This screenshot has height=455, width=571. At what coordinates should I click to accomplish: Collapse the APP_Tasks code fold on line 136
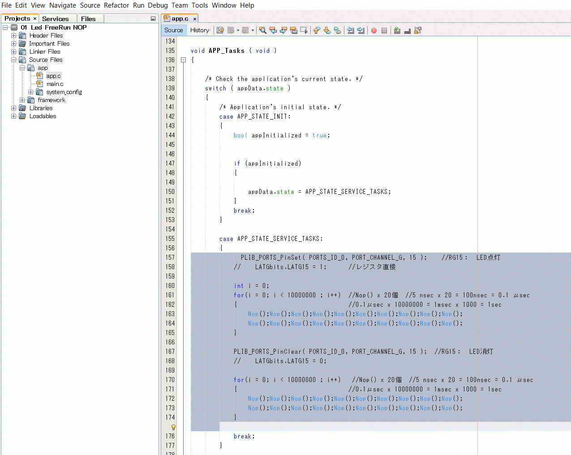[183, 60]
